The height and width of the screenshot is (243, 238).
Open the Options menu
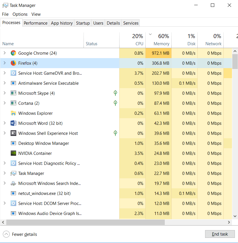pos(20,14)
